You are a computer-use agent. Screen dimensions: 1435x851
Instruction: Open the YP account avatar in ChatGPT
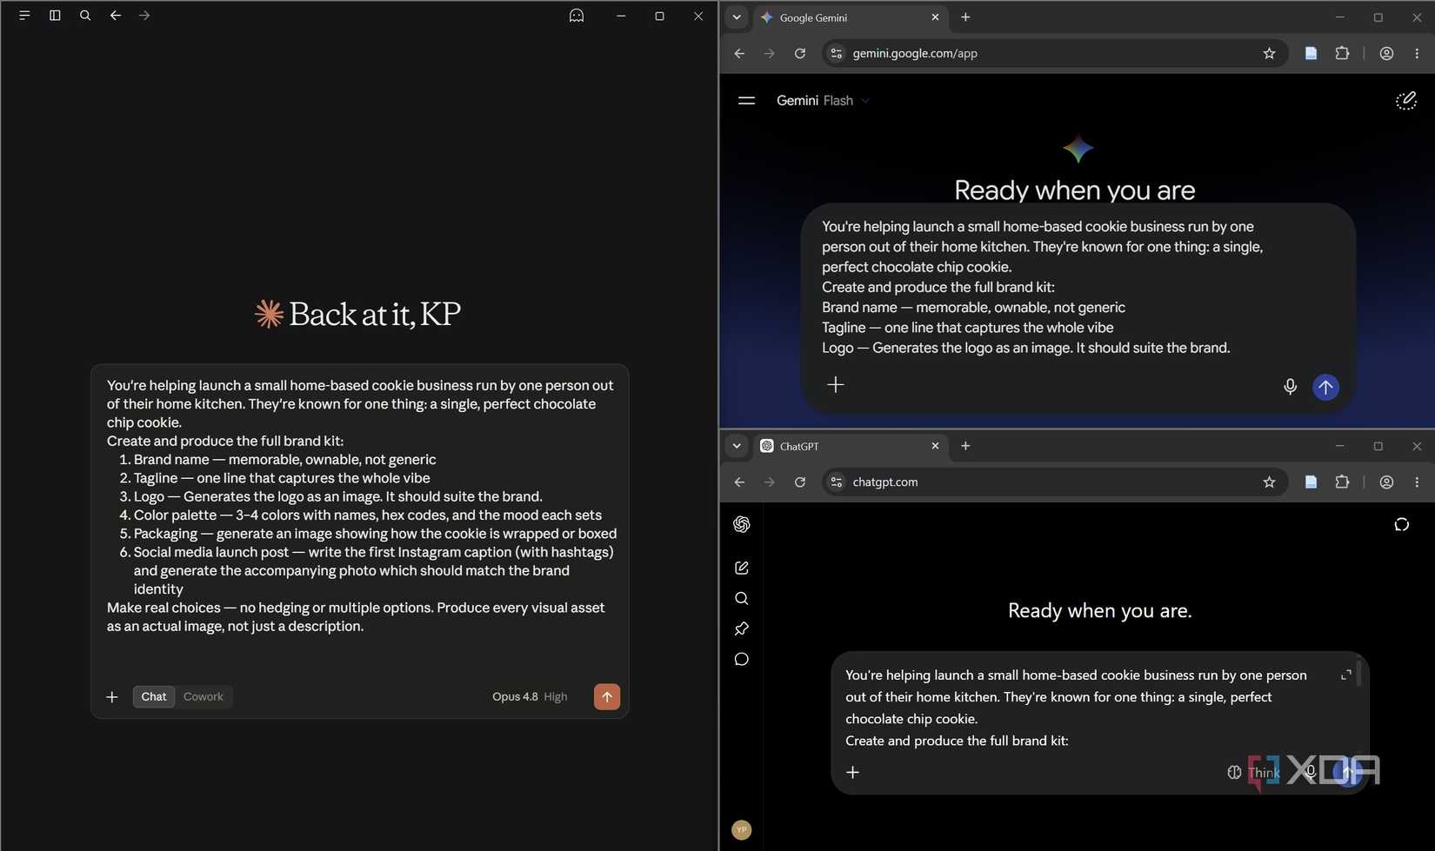[741, 830]
